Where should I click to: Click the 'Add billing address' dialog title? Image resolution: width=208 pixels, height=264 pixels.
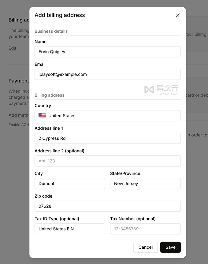[60, 15]
